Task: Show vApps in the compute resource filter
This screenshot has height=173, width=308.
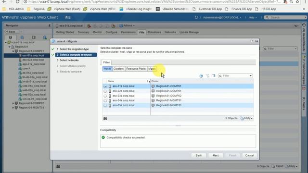Action: (x=152, y=69)
